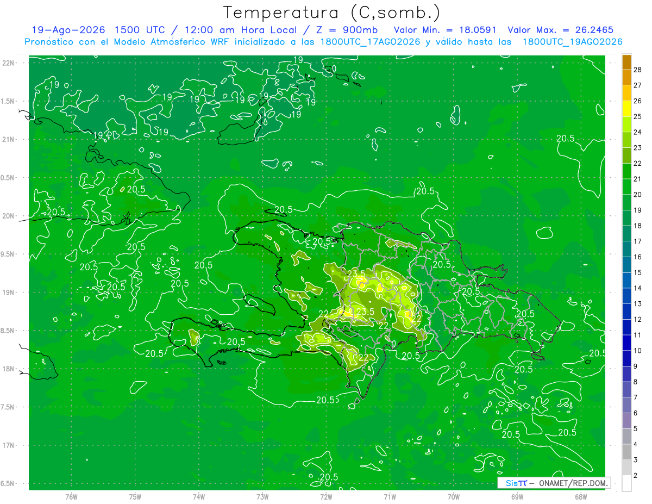Viewport: 652px width, 504px height.
Task: Click the yellow swatch between 25 and 26
Action: click(626, 109)
